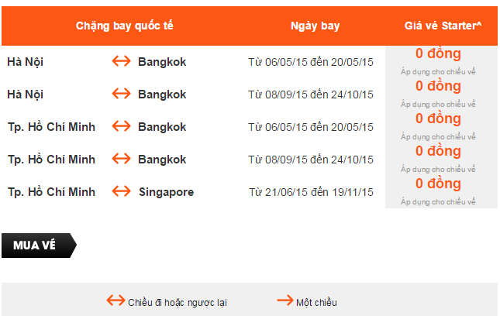Click two-way arrow in Hồ Chí Minh–Bangkok 06/05/15 row
Image resolution: width=500 pixels, height=316 pixels.
point(122,126)
